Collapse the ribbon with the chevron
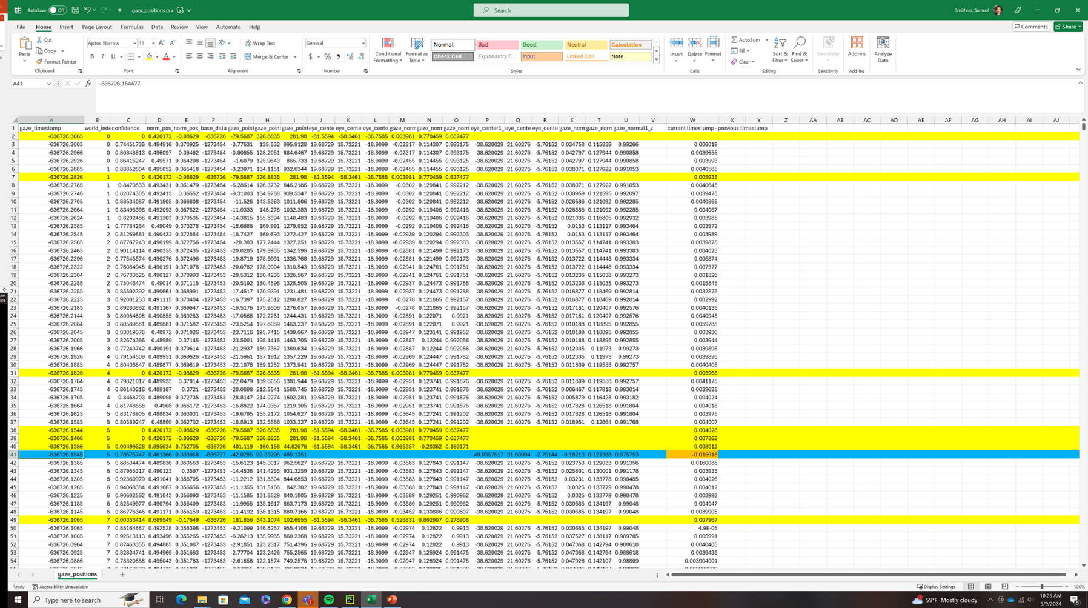Screen dimensions: 1088x608 click(x=1078, y=70)
